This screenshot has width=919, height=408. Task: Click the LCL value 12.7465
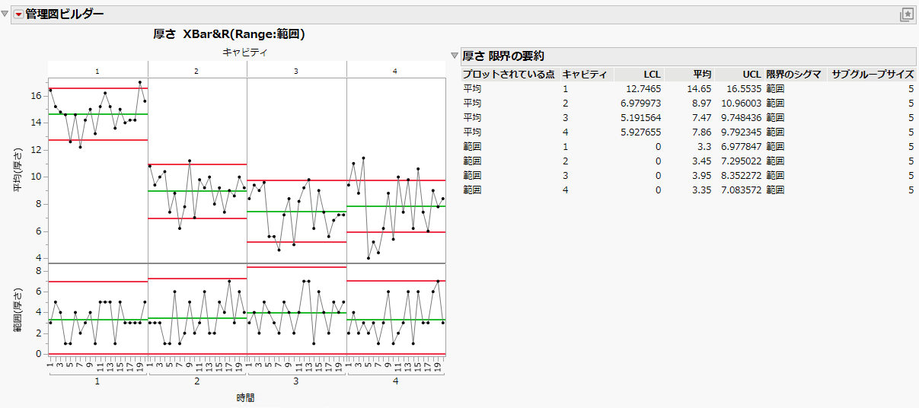tap(643, 88)
